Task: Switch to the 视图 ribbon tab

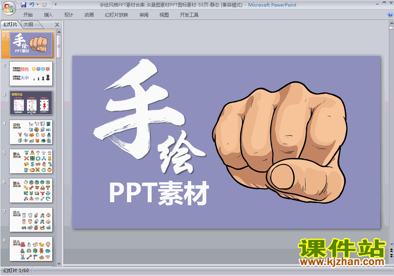Action: click(x=164, y=15)
